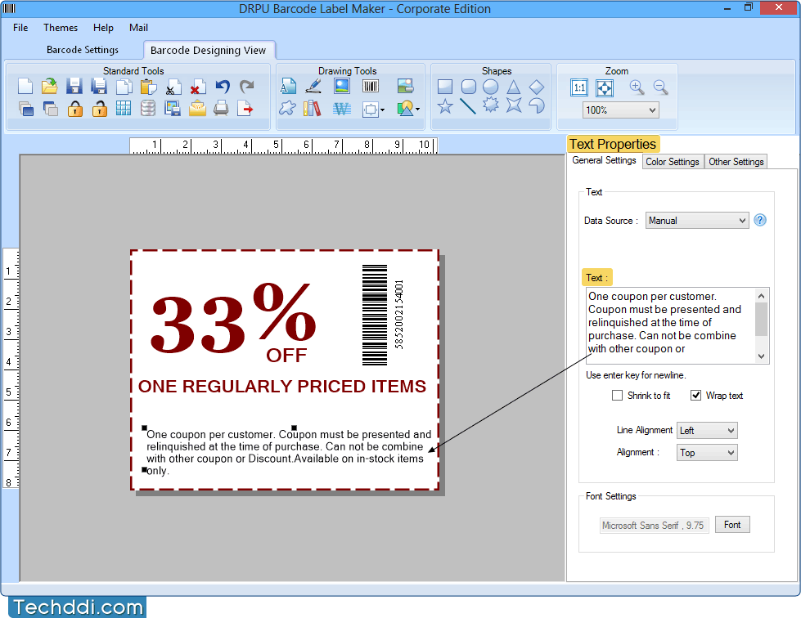
Task: Delete the selected object with red X
Action: point(198,87)
